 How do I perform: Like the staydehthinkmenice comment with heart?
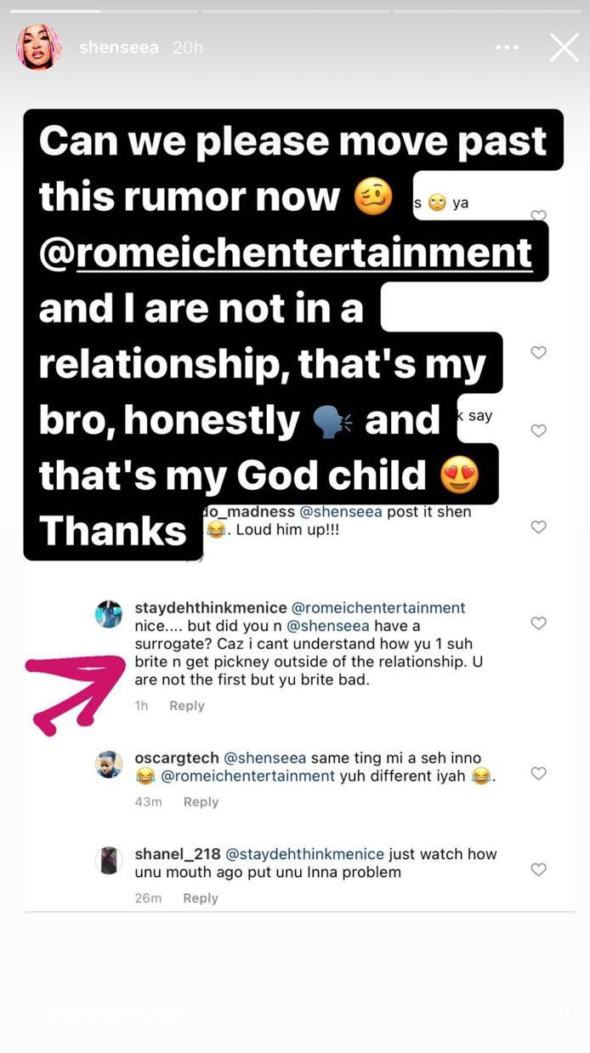point(538,623)
